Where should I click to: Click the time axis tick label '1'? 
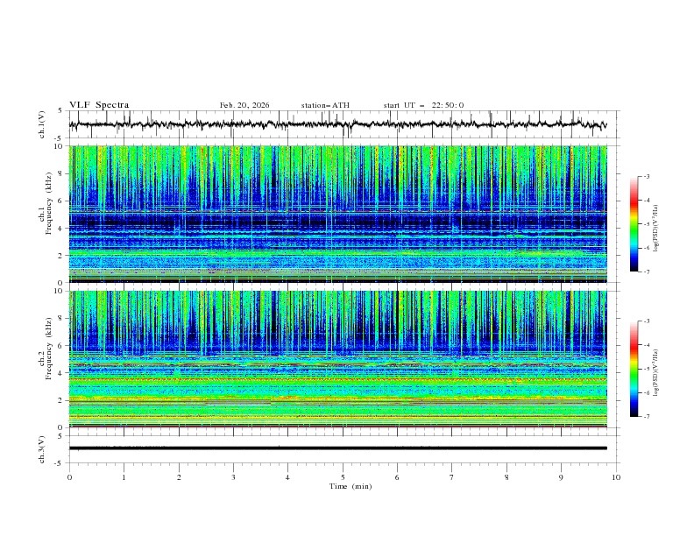[124, 477]
